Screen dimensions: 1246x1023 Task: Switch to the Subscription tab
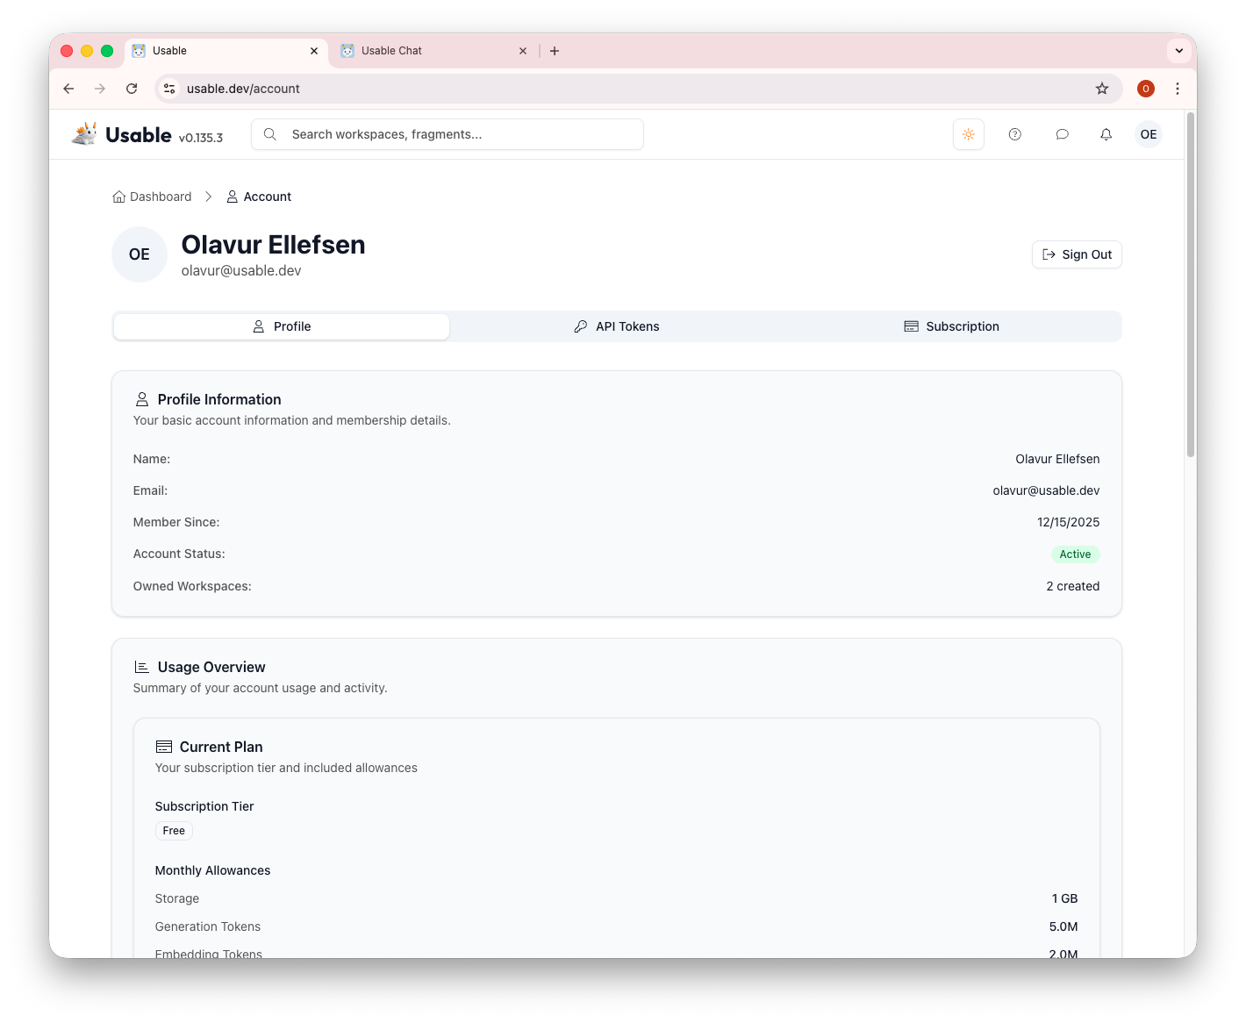click(952, 325)
